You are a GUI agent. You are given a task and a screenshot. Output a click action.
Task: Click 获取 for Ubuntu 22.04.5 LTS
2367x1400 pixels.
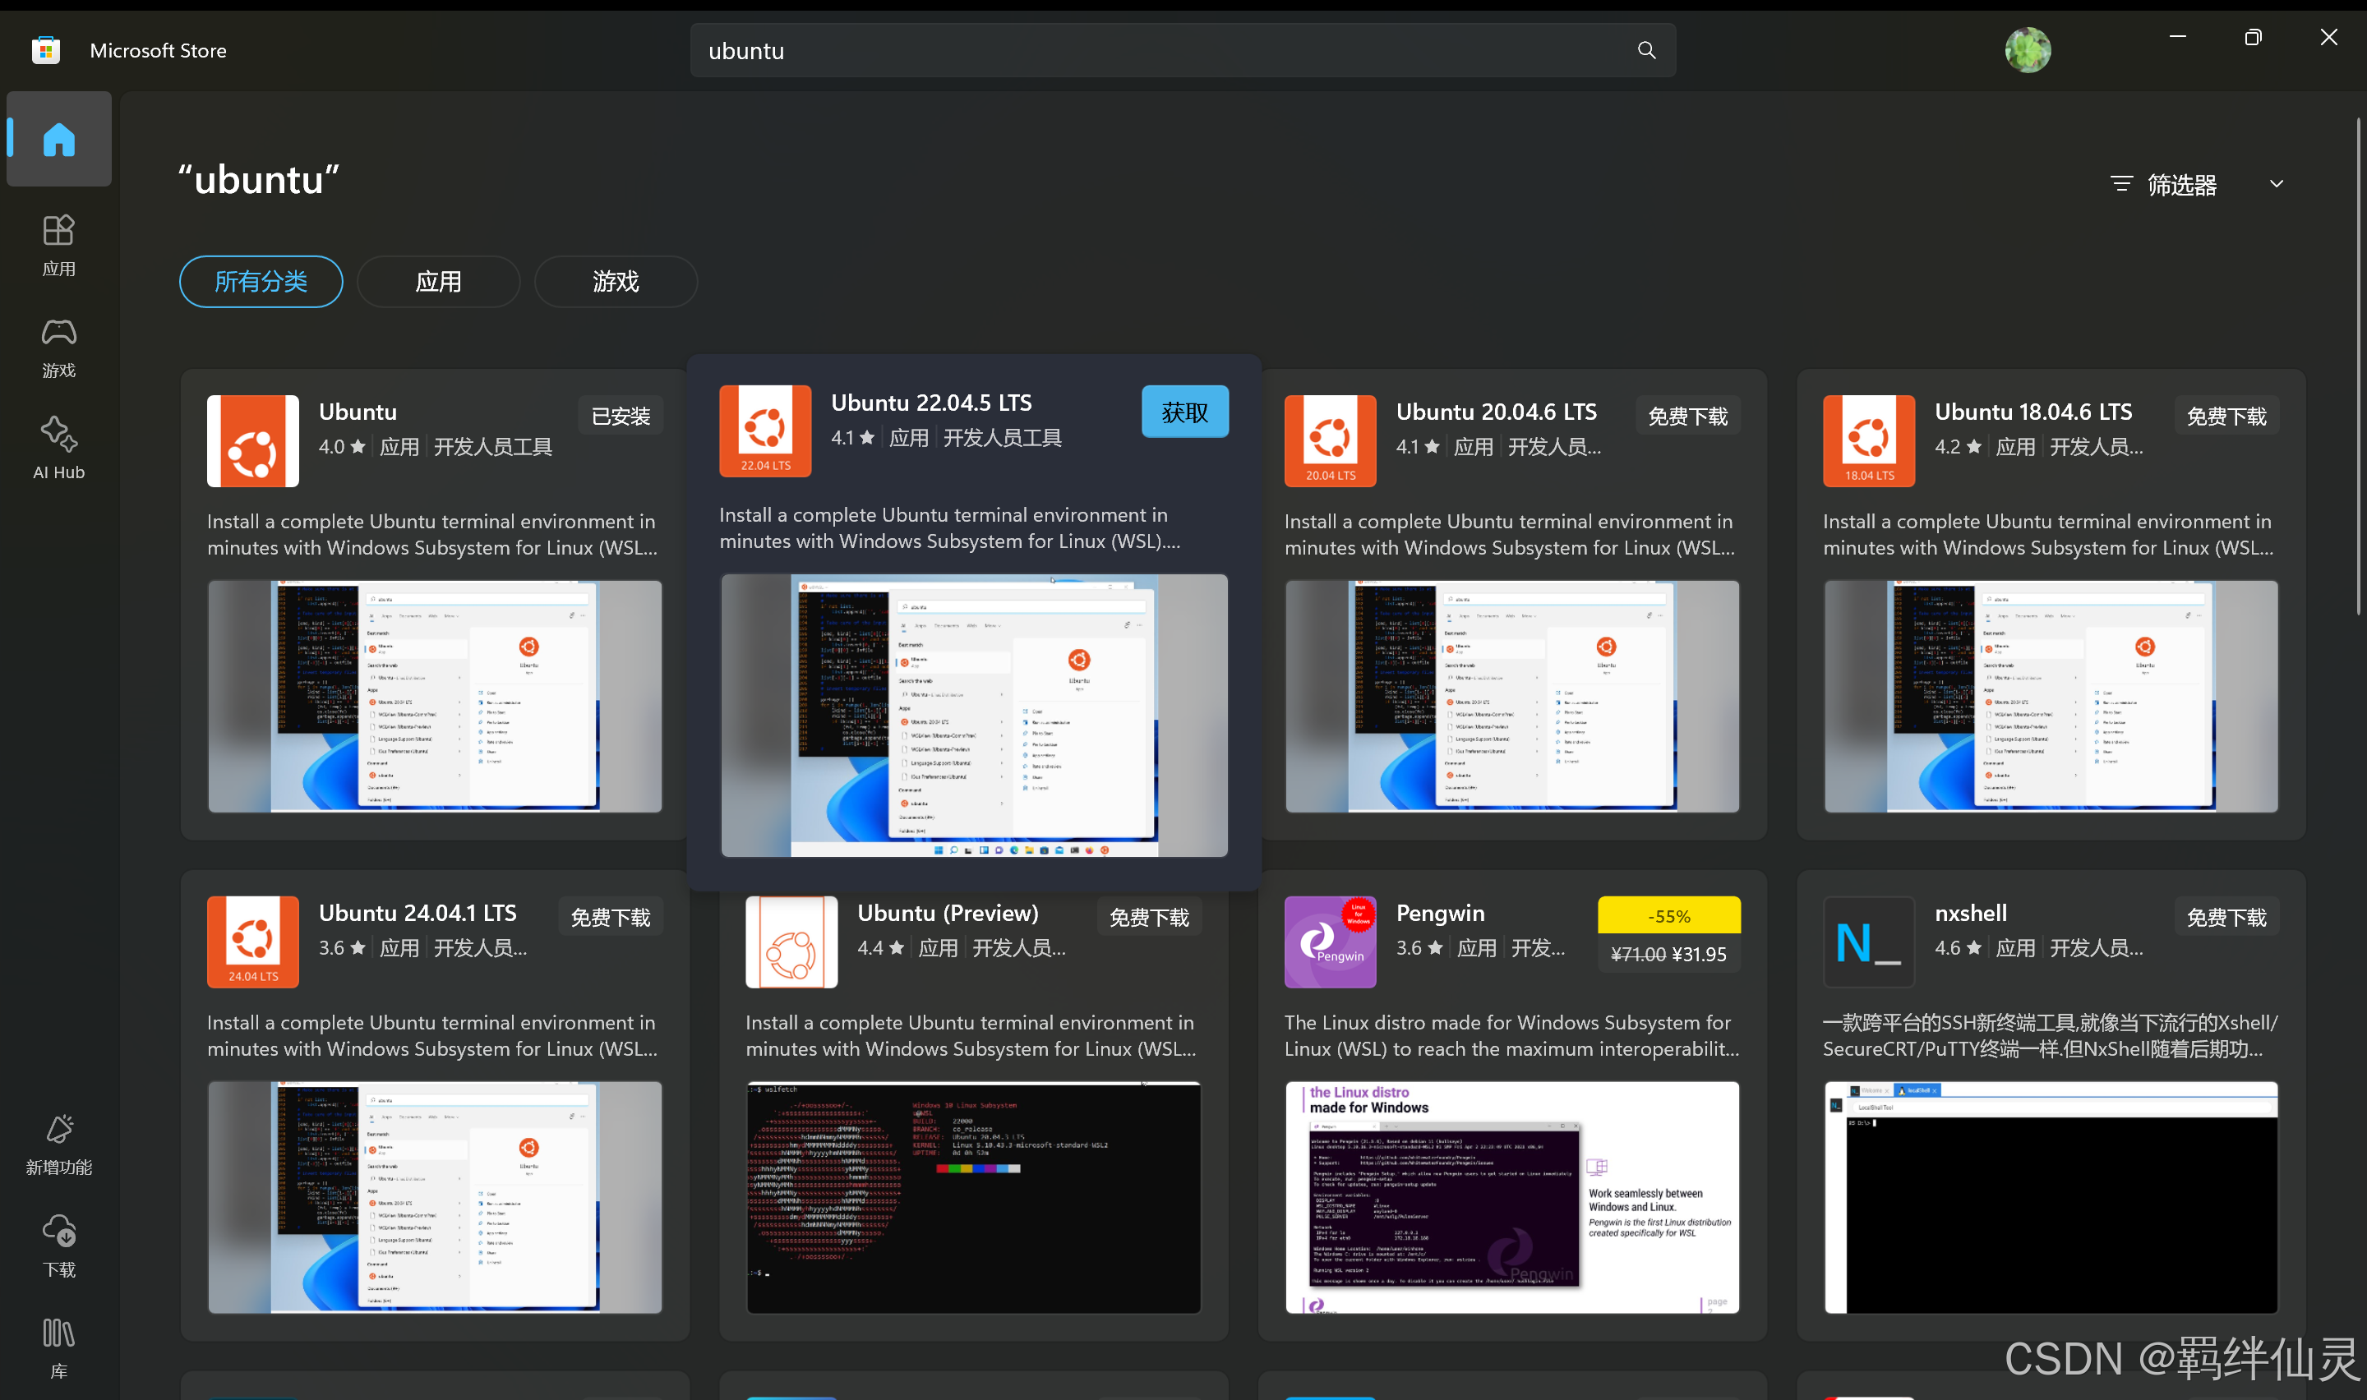click(x=1184, y=412)
